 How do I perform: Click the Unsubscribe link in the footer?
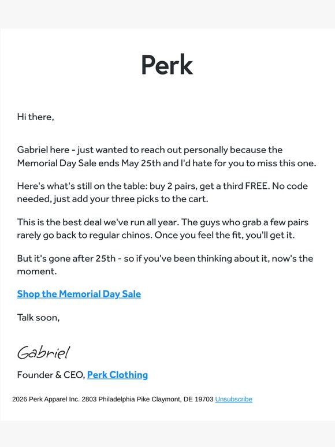[x=233, y=399]
